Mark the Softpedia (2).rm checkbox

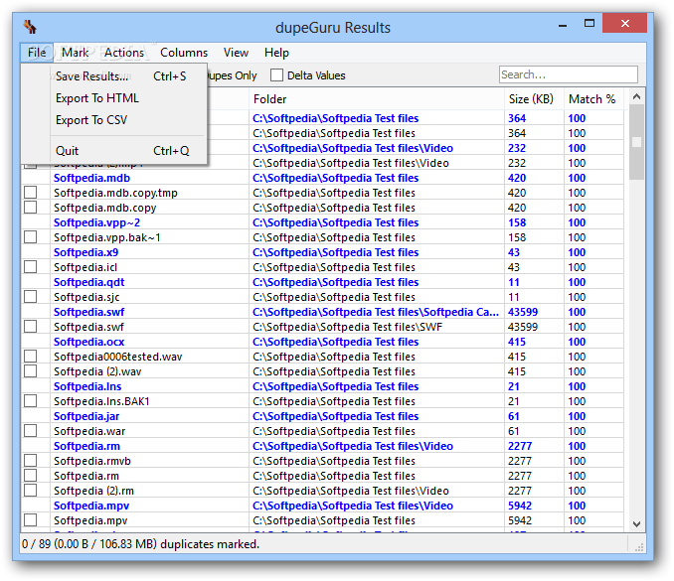[30, 491]
